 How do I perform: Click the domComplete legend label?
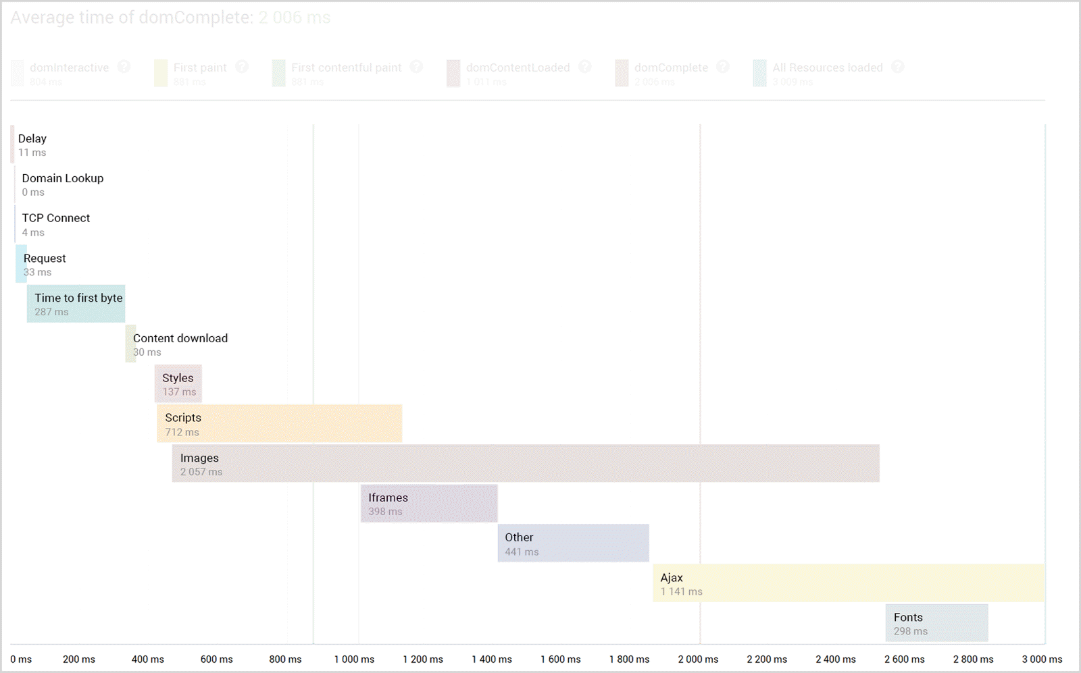[671, 68]
